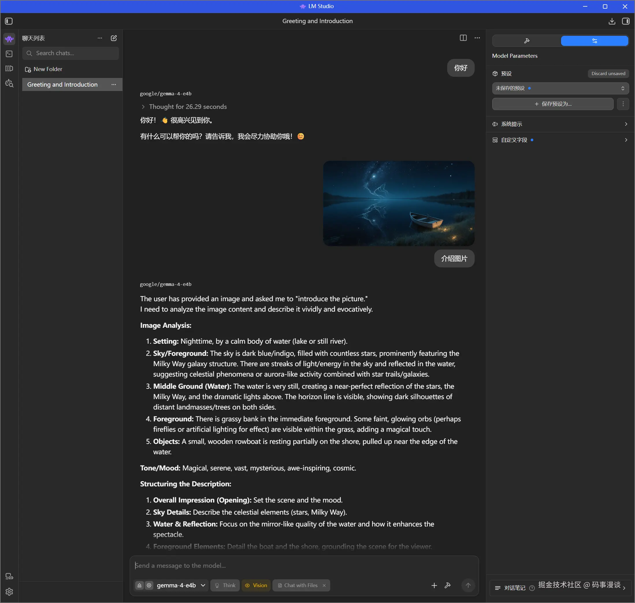This screenshot has height=603, width=635.
Task: Click the Discard unsaved button
Action: [x=608, y=74]
